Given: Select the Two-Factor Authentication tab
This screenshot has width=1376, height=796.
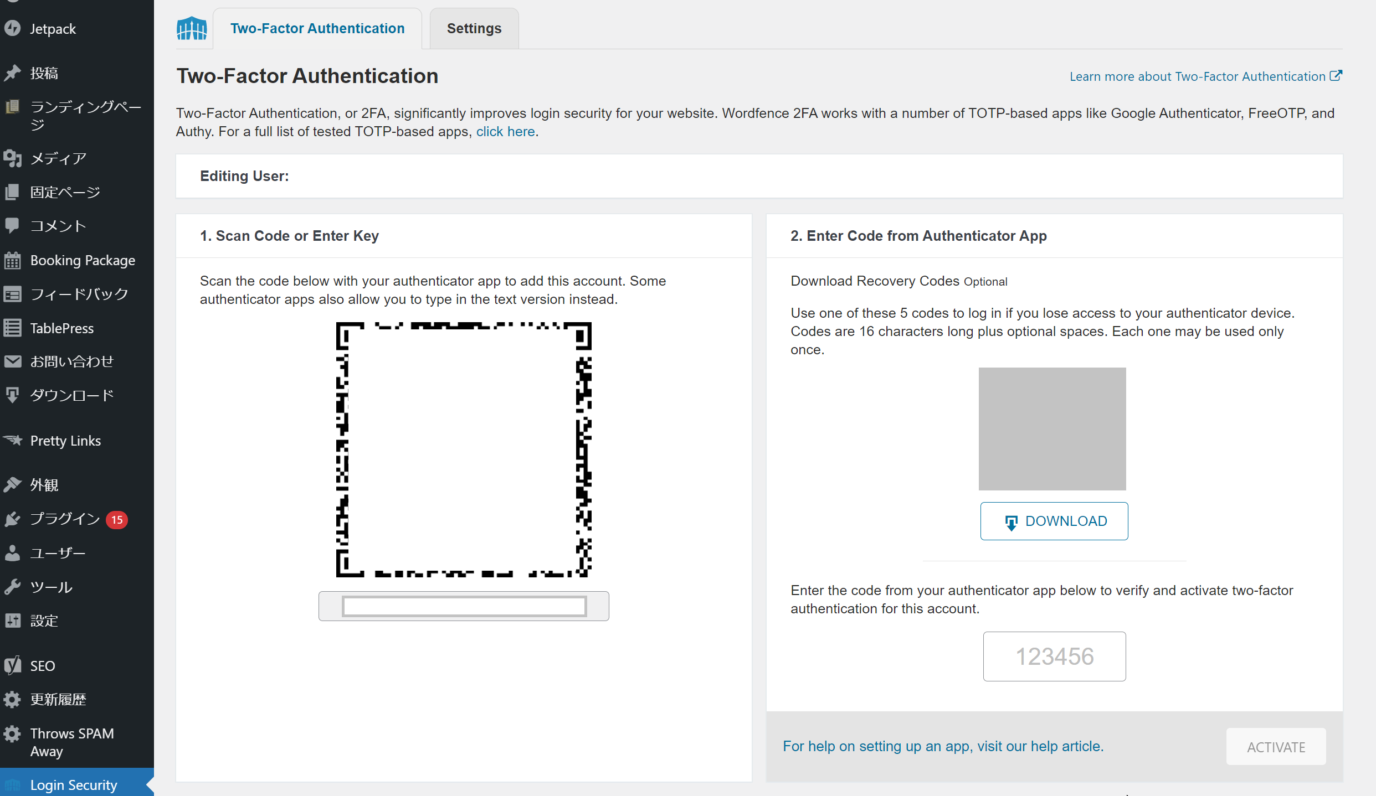Looking at the screenshot, I should pos(317,28).
